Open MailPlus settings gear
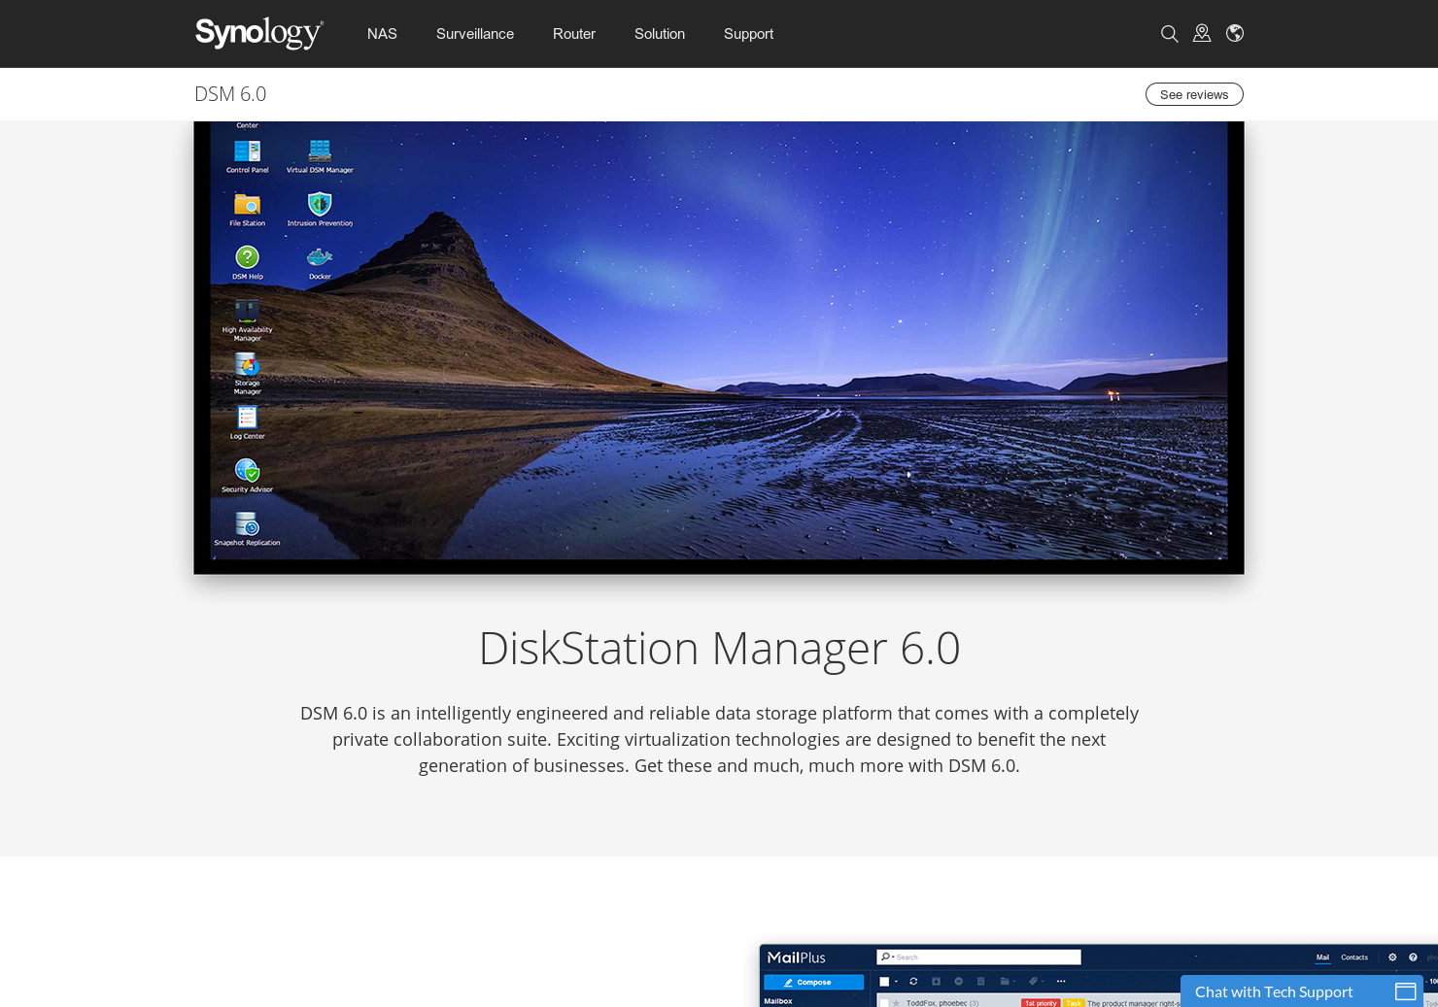This screenshot has width=1438, height=1007. tap(1391, 957)
